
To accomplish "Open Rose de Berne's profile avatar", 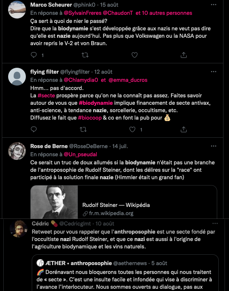I will (x=17, y=151).
